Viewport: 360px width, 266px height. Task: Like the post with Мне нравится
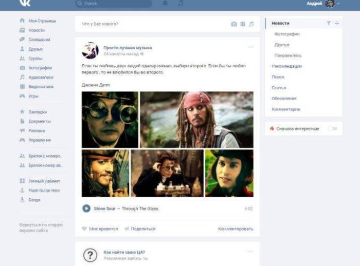pos(100,229)
